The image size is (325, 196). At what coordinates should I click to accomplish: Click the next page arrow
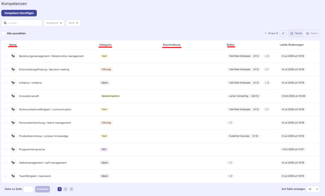coord(71,189)
